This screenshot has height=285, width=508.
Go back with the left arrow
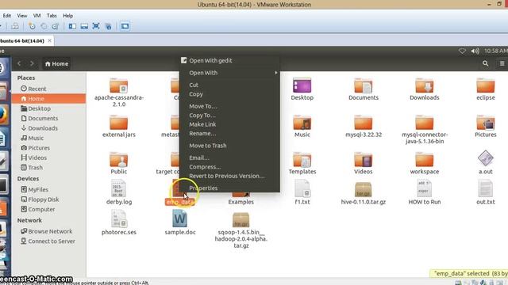pos(19,63)
